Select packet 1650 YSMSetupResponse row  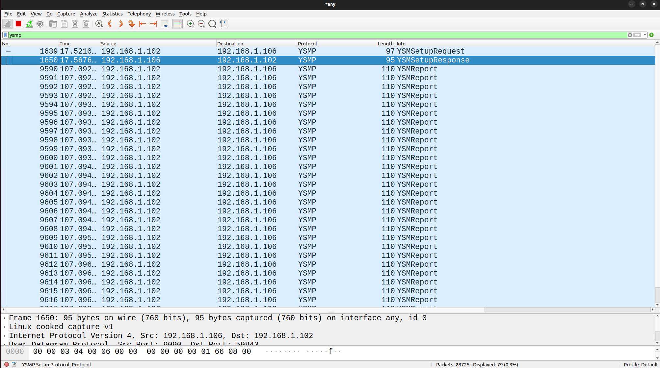pyautogui.click(x=328, y=60)
